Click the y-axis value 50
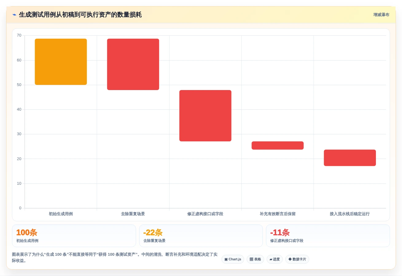 [19, 85]
